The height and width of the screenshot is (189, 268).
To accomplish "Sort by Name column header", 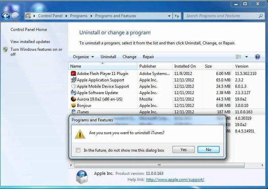I will pyautogui.click(x=103, y=66).
